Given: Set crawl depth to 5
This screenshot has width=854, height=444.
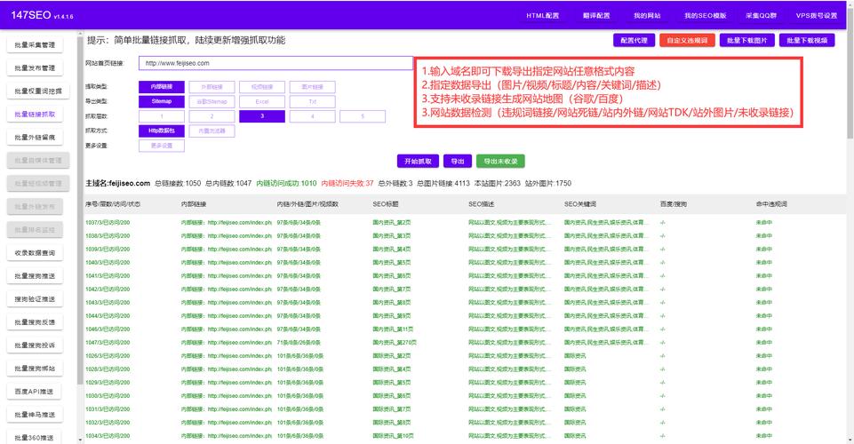Looking at the screenshot, I should point(363,116).
